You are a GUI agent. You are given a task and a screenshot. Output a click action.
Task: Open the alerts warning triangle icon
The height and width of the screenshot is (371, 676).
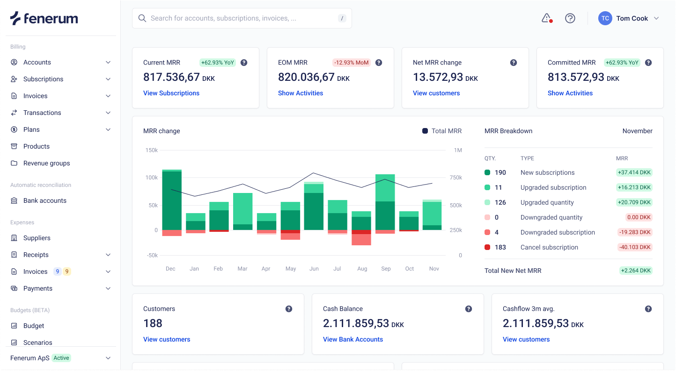click(547, 18)
